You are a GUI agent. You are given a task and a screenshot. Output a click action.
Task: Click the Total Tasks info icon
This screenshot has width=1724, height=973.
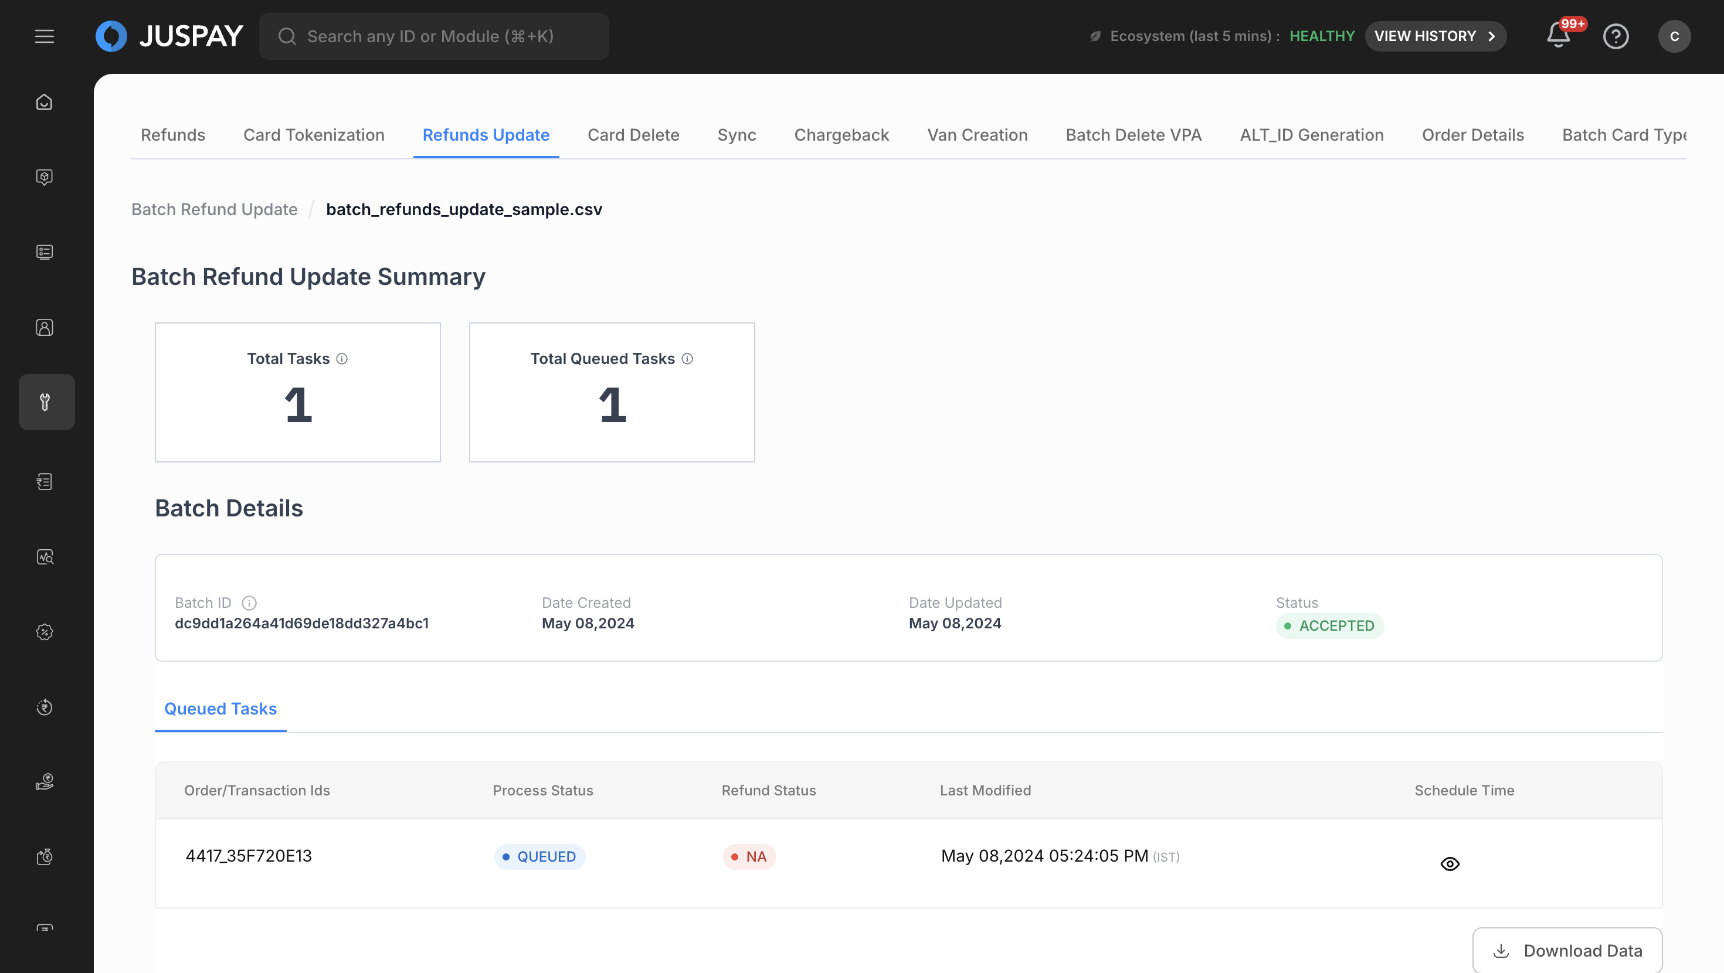pyautogui.click(x=342, y=359)
